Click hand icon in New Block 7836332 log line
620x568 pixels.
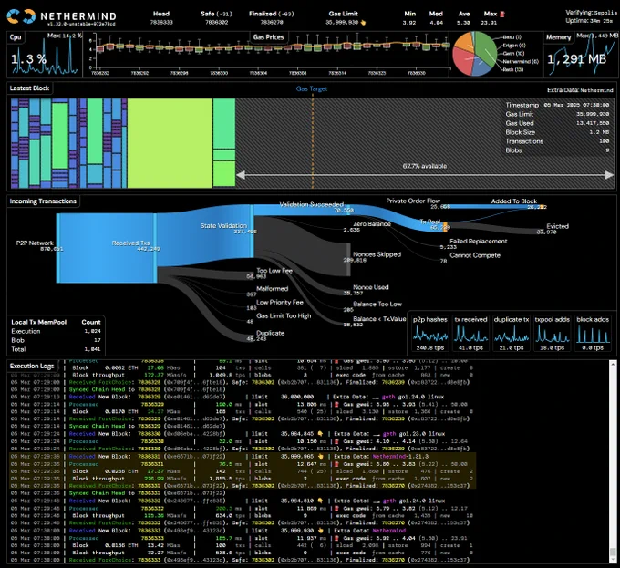pyautogui.click(x=320, y=501)
